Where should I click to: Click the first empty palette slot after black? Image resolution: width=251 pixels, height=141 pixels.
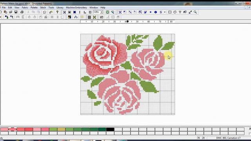point(118,129)
